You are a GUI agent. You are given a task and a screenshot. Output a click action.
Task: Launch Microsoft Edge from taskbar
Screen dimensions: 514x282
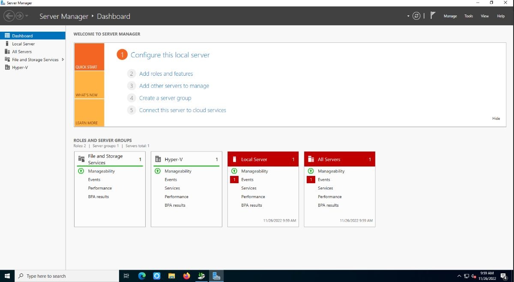pyautogui.click(x=142, y=276)
